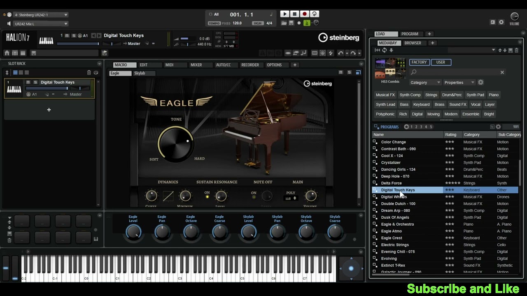Open results settings gear beside count 101
This screenshot has width=527, height=296.
[498, 127]
